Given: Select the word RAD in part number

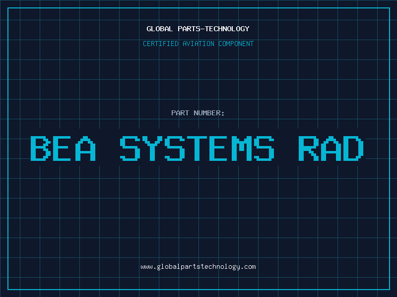Looking at the screenshot, I should pos(331,148).
